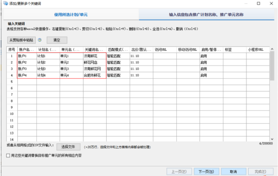Switch to 使用所选计划/单元 tab
The image size is (278, 176).
(x=71, y=14)
